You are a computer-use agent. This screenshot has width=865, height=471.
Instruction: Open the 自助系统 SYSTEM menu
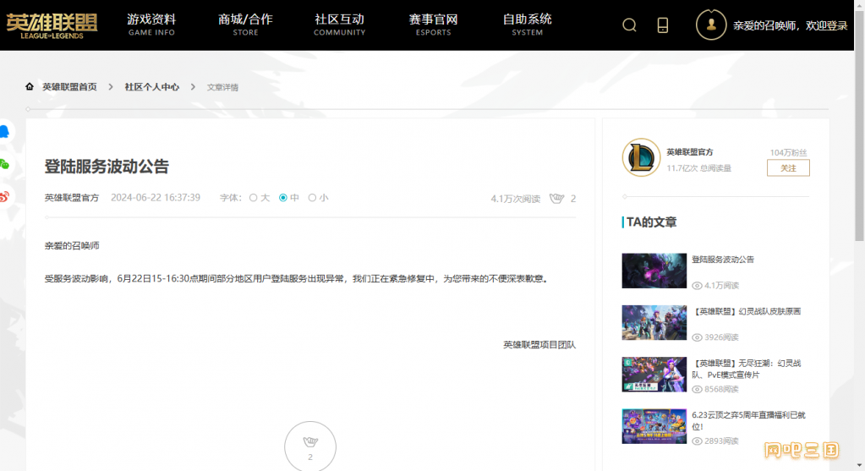click(527, 25)
